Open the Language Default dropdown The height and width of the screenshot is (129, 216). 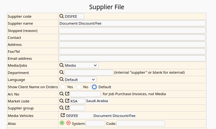[x=80, y=80]
